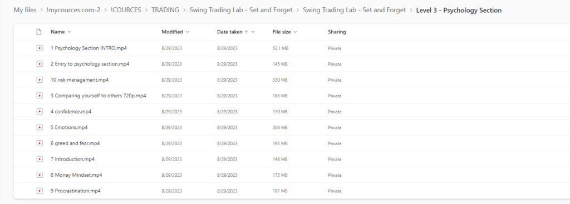Open 7 Introduction.mp4 file
570x204 pixels.
72,159
